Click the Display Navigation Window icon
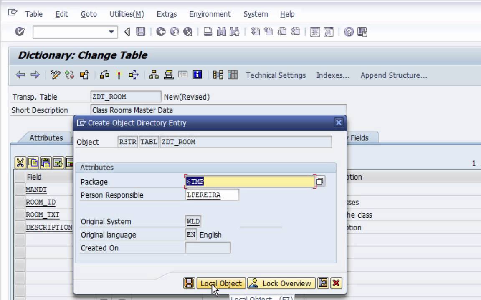This screenshot has width=481, height=300. [x=168, y=75]
